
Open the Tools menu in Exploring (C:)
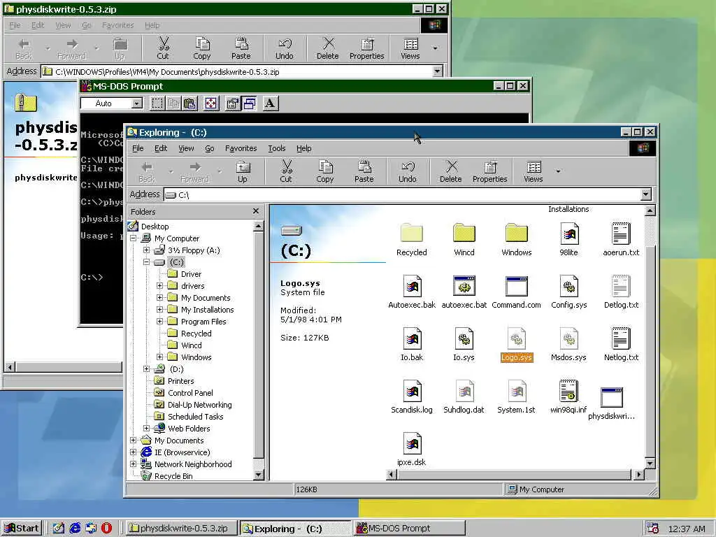pos(277,148)
